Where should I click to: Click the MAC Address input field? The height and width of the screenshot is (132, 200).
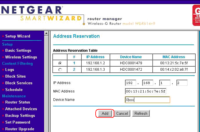146,91
